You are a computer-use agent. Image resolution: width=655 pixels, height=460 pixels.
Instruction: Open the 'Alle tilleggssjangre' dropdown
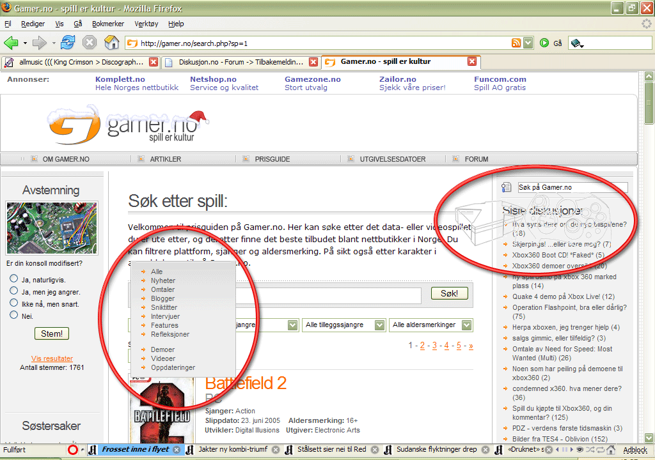[x=343, y=325]
